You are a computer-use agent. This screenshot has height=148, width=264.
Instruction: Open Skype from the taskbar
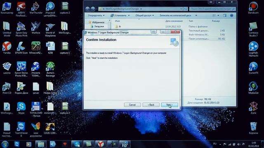77,144
